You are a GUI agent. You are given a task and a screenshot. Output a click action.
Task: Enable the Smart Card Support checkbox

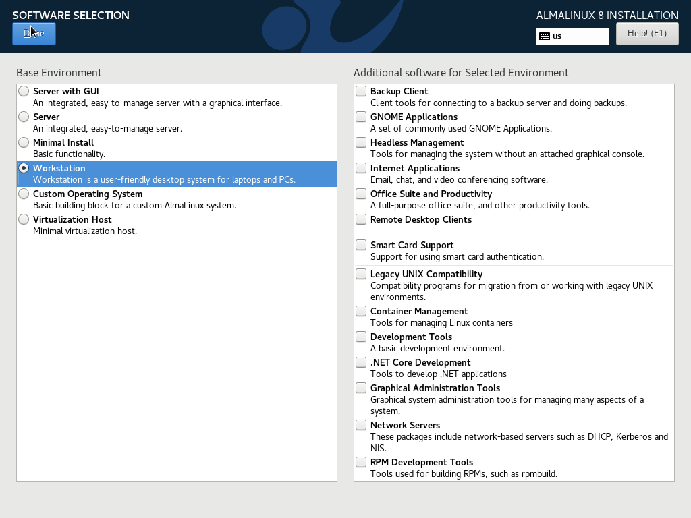click(x=361, y=244)
